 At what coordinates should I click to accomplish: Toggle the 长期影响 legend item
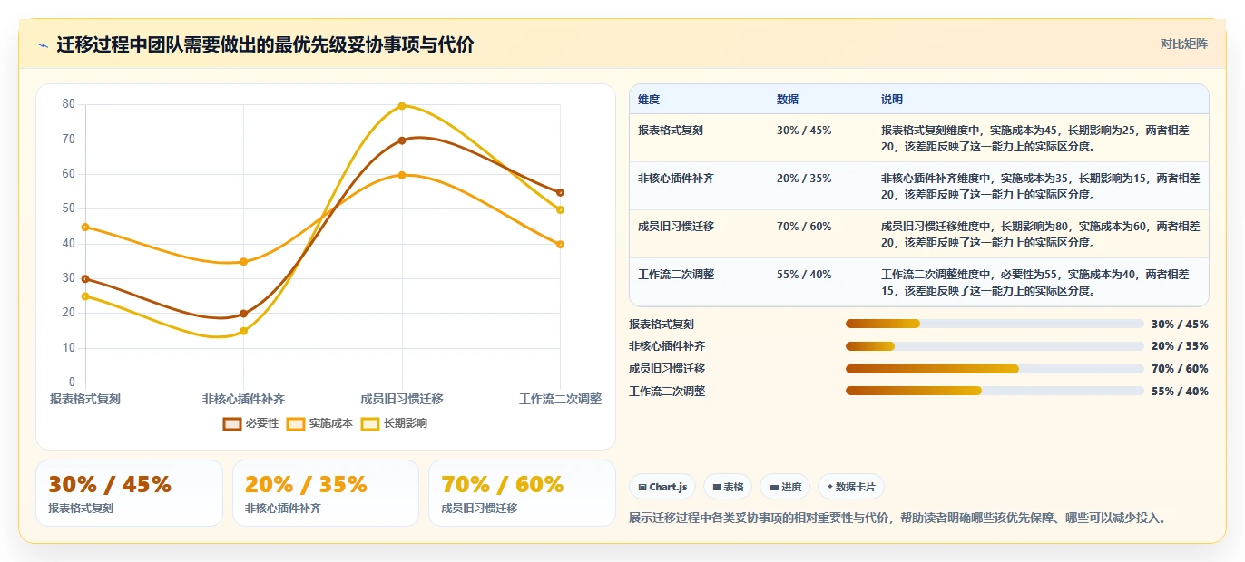tap(394, 423)
